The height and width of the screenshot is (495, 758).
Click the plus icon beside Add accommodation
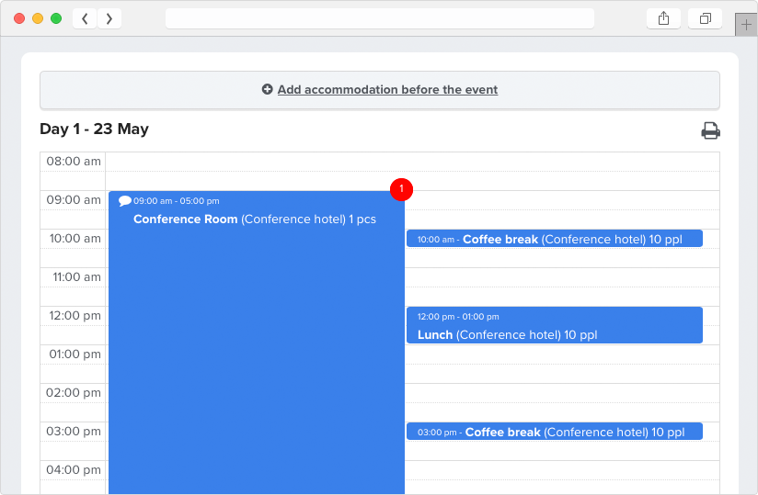click(268, 89)
